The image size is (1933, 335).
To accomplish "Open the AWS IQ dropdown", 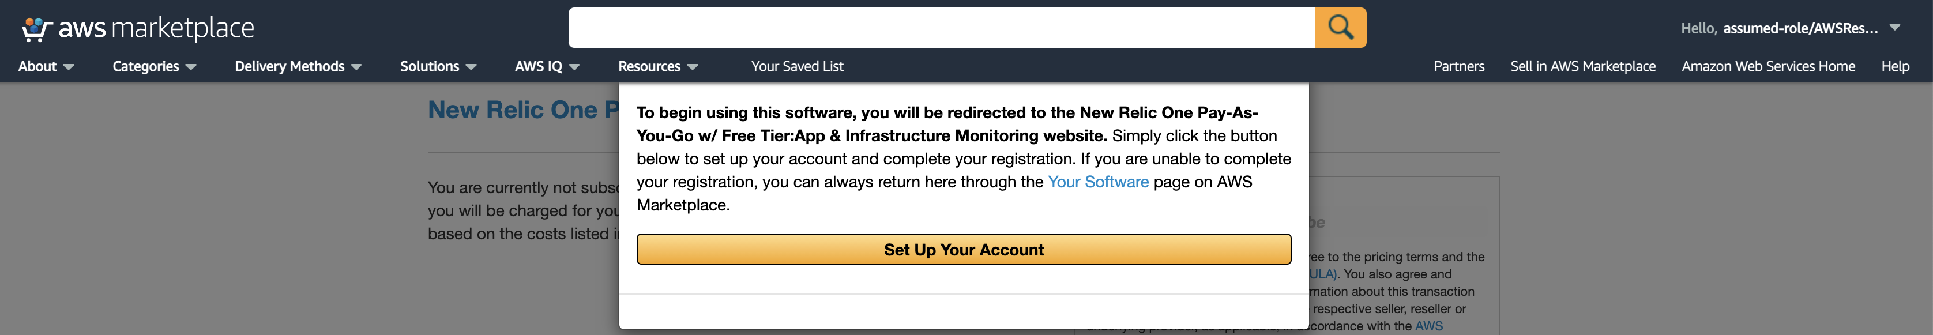I will point(547,66).
